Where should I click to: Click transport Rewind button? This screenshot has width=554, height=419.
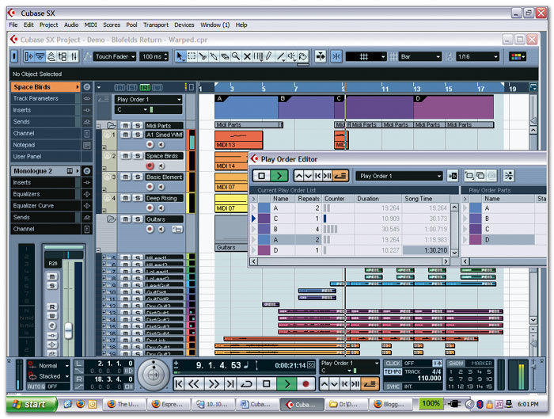pos(193,384)
